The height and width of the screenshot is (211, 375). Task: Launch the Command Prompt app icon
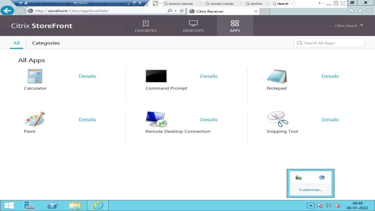(156, 76)
